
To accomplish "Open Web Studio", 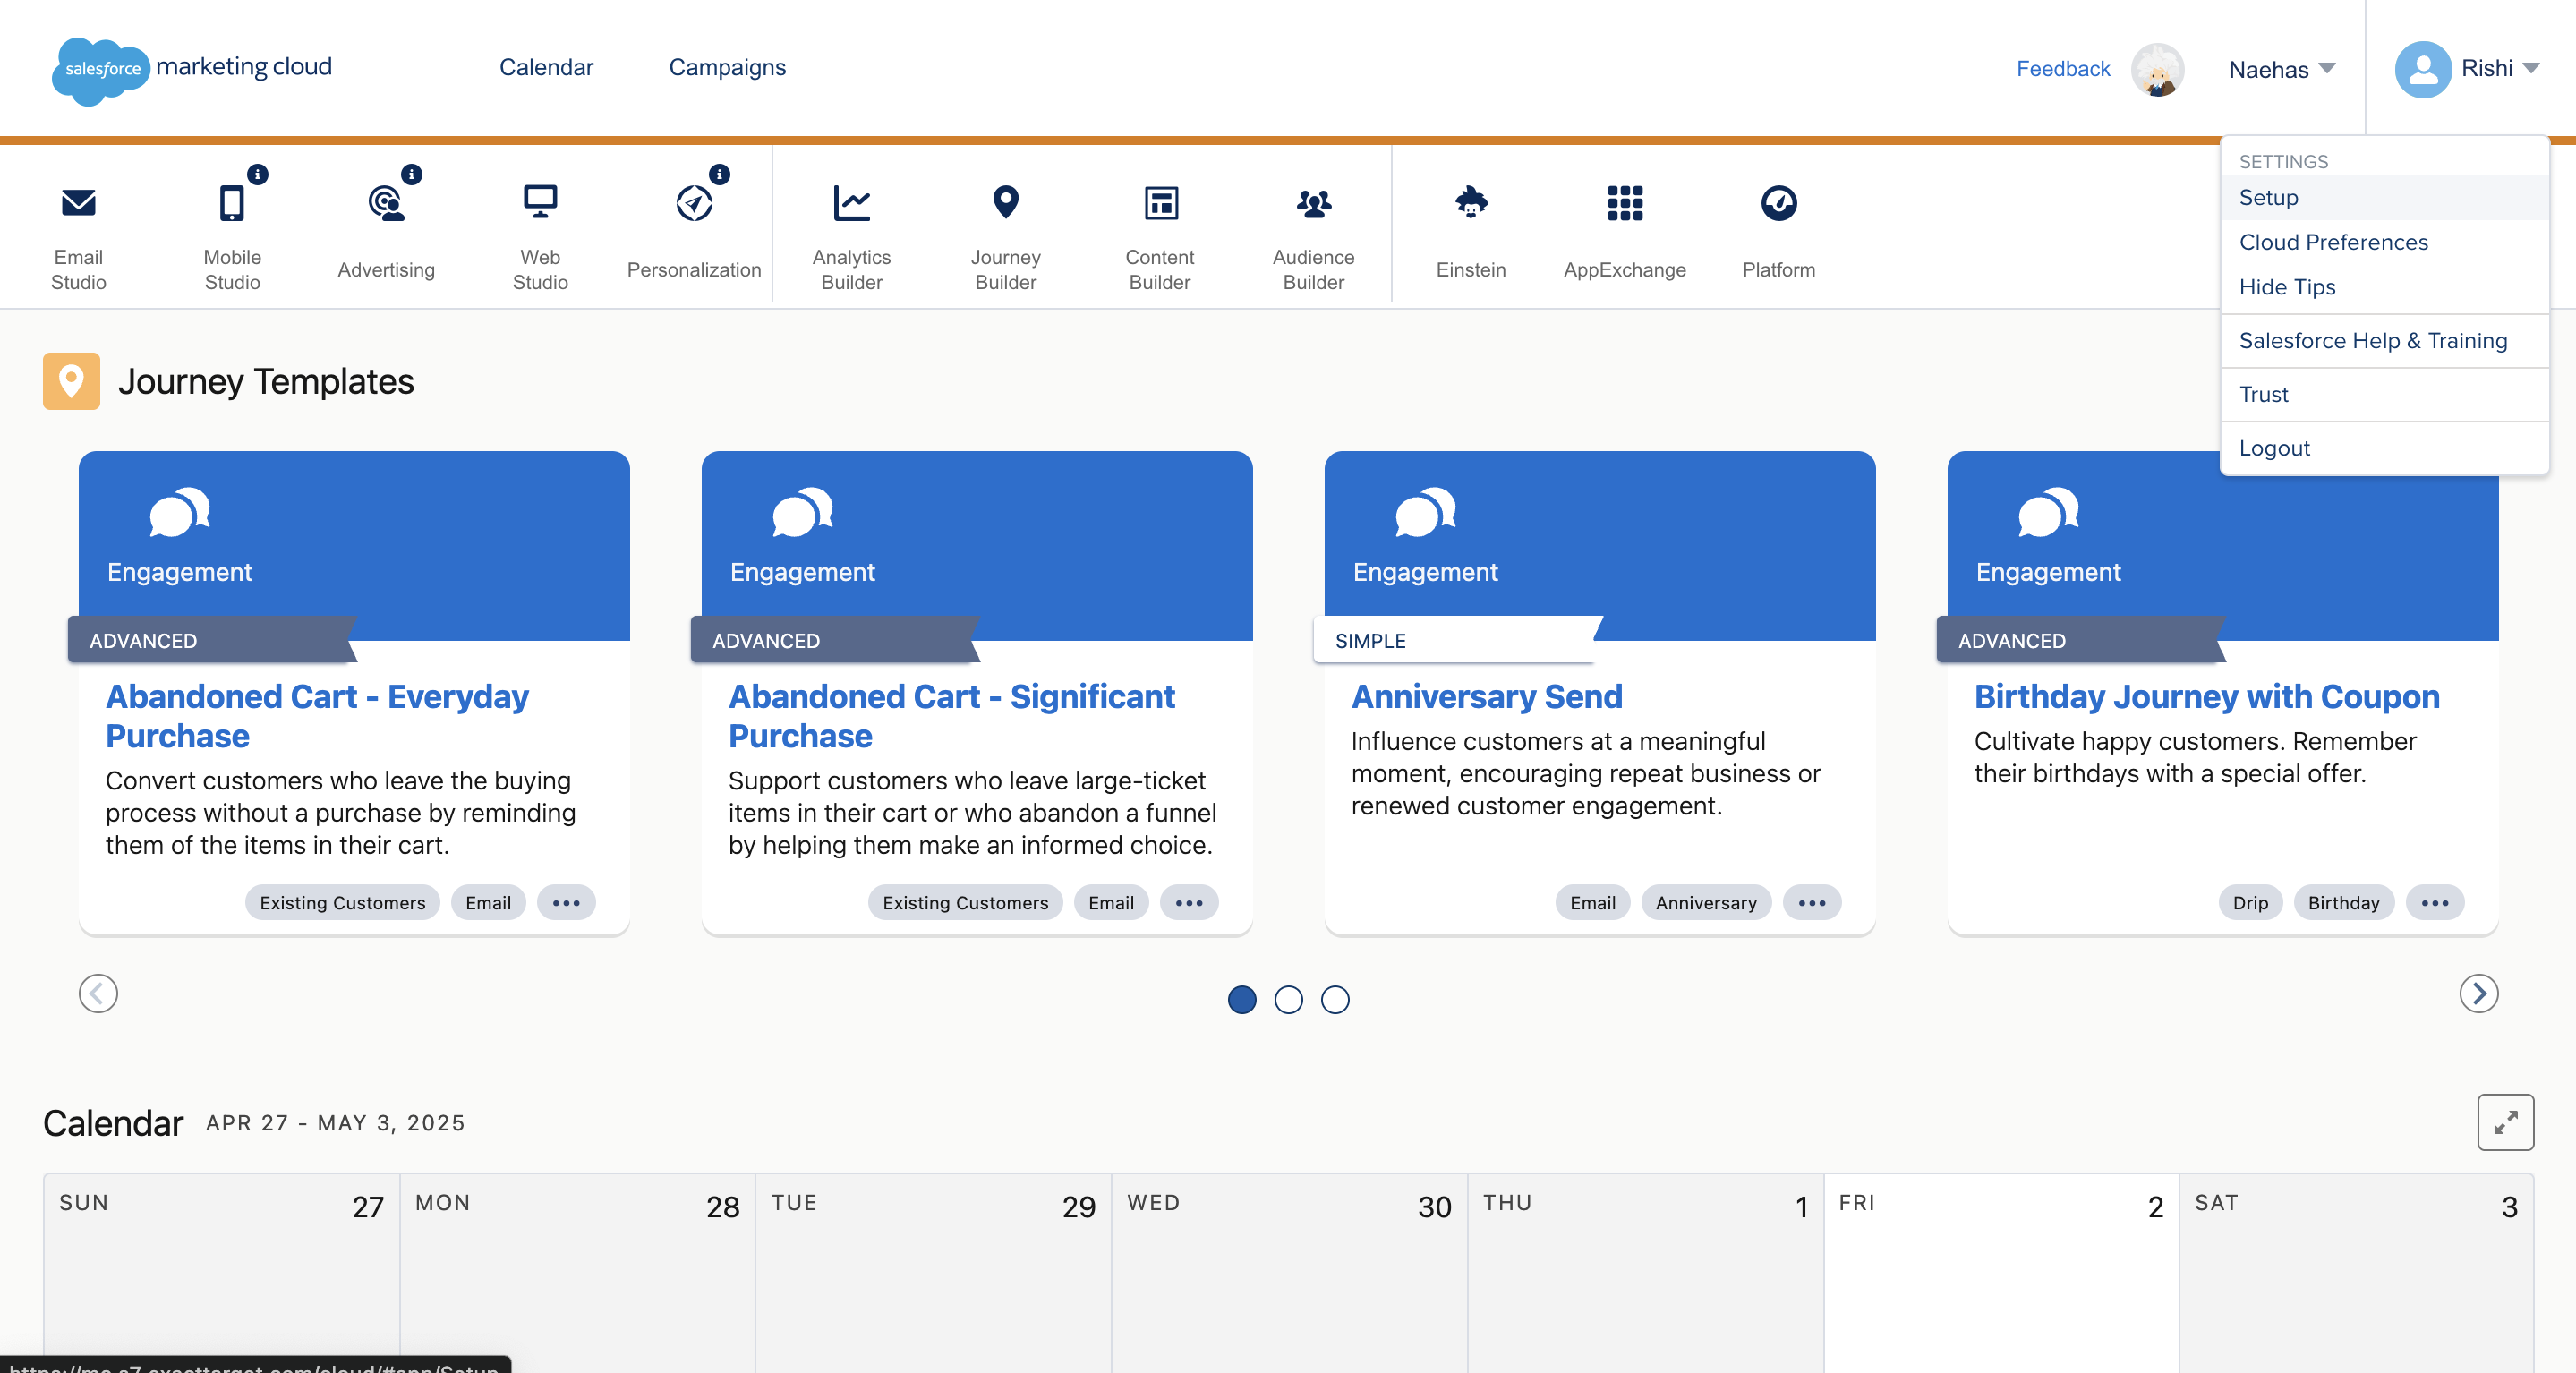I will 539,228.
